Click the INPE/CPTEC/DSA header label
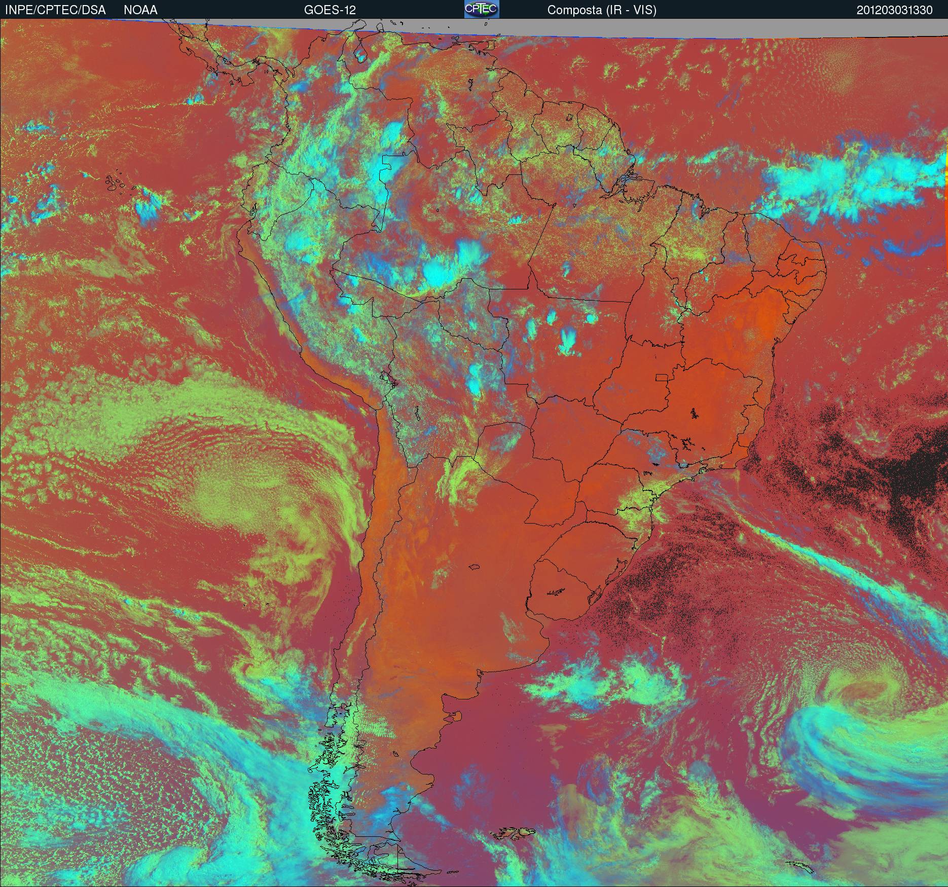948x887 pixels. (55, 10)
